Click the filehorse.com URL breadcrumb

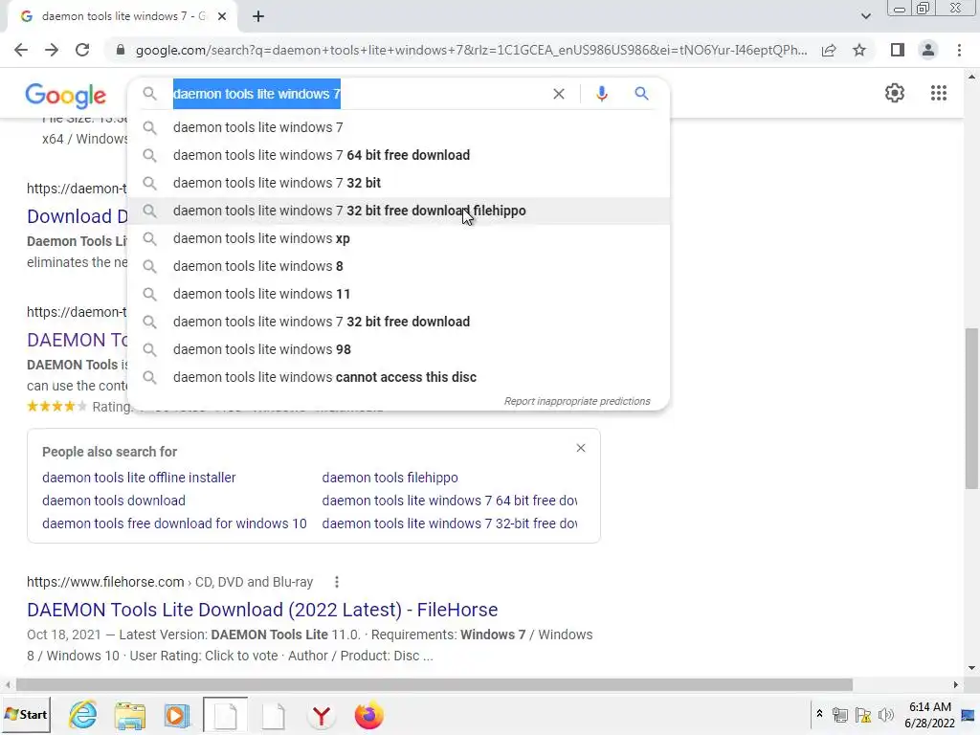point(170,582)
